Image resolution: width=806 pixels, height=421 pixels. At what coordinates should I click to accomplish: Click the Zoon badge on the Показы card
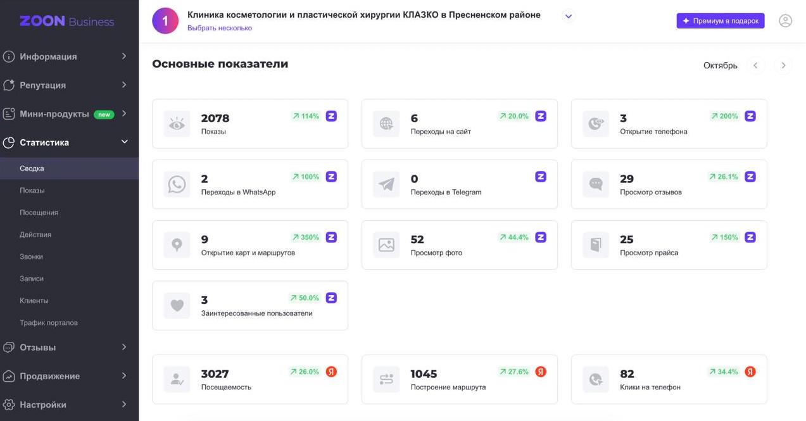click(331, 115)
